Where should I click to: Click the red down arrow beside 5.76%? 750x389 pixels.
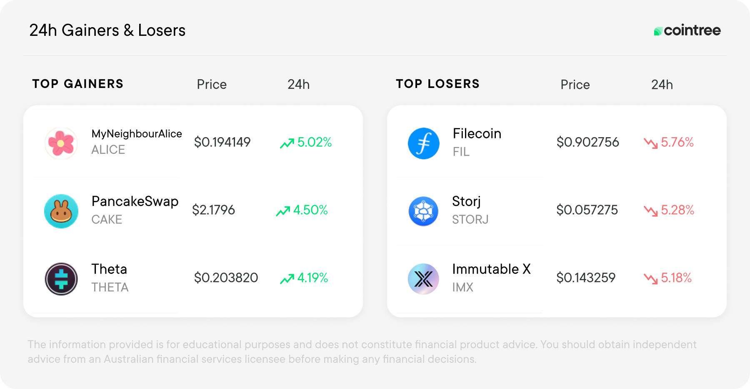click(650, 143)
